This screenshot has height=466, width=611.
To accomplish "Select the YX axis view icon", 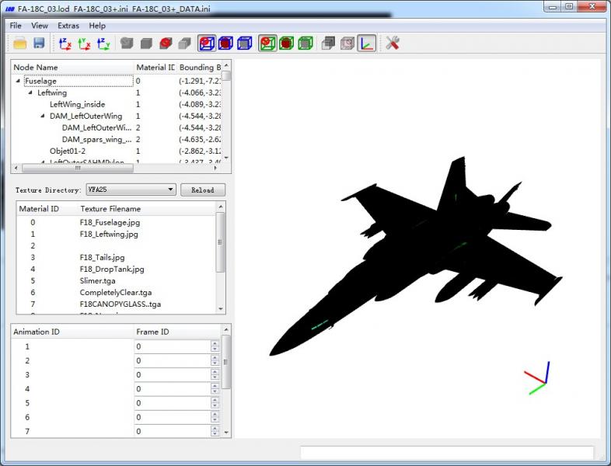I will pos(84,43).
